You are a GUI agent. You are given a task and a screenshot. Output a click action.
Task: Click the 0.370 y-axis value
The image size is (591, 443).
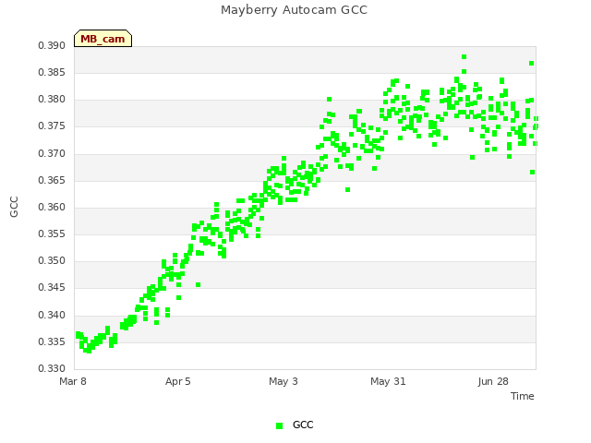point(52,154)
